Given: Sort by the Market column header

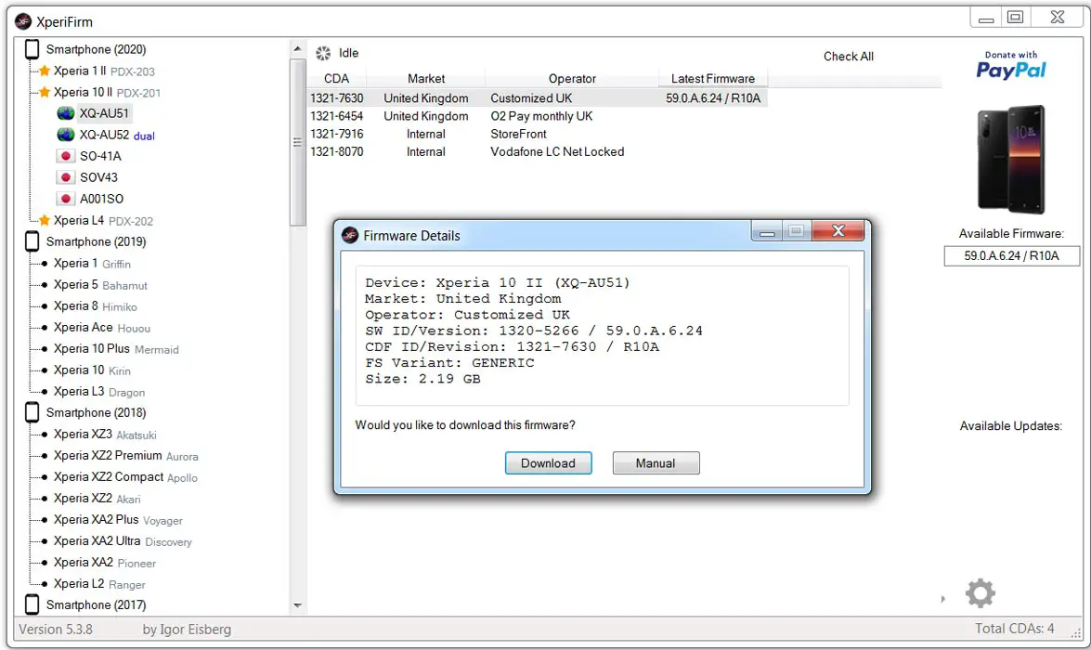Looking at the screenshot, I should [x=426, y=79].
